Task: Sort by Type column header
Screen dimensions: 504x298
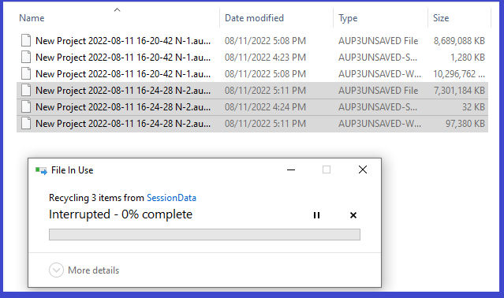Action: coord(348,18)
